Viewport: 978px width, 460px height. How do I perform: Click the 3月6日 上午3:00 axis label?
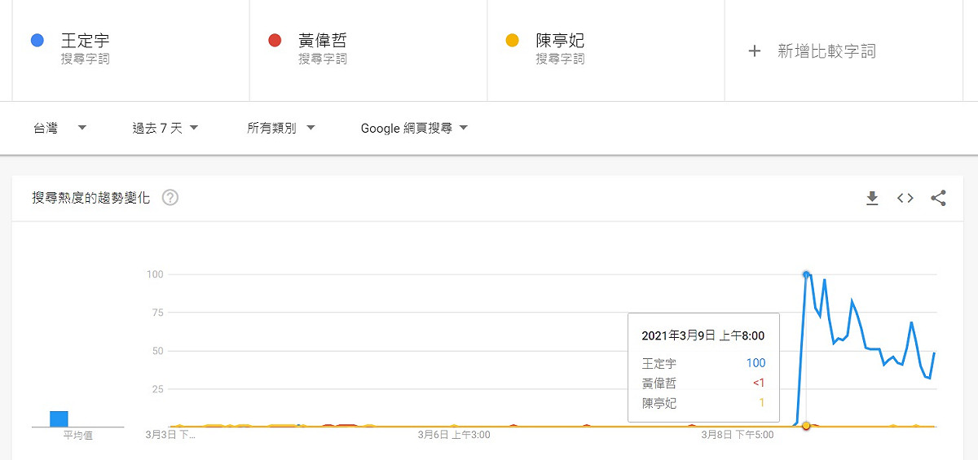[x=454, y=436]
